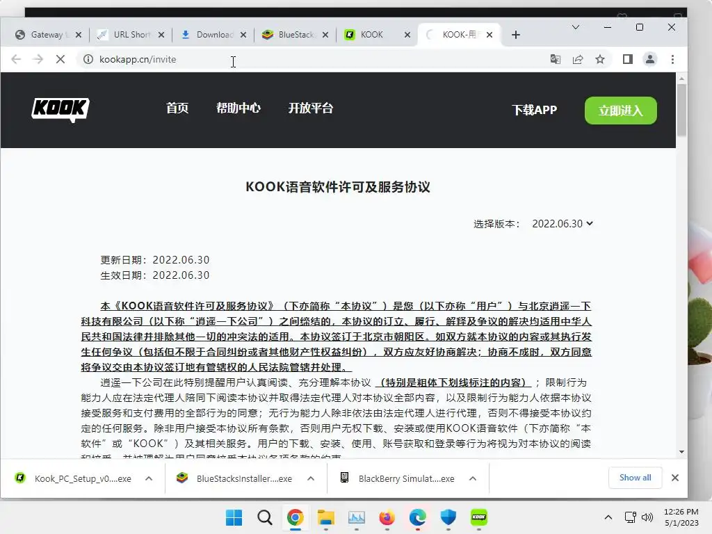Open the clock showing 12:26 PM
Image resolution: width=712 pixels, height=534 pixels.
tap(681, 517)
